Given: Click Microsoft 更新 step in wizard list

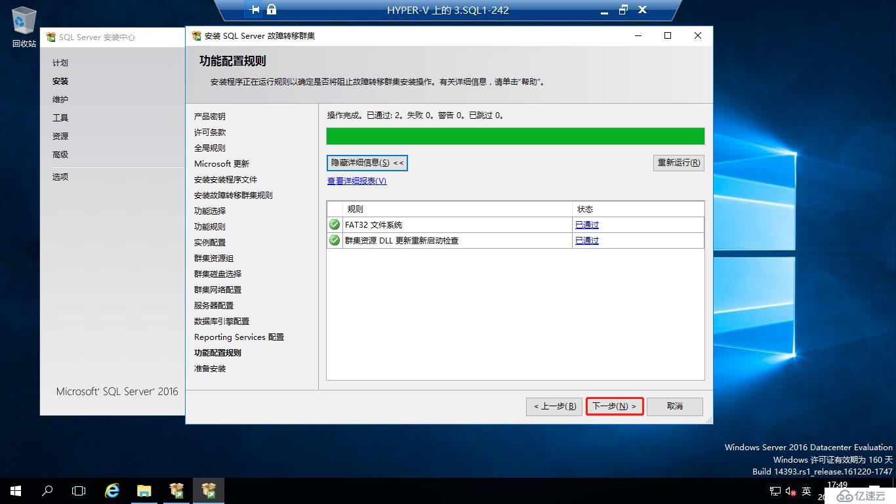Looking at the screenshot, I should point(222,164).
